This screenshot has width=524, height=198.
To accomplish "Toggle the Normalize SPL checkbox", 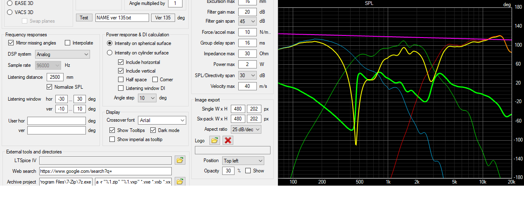I will click(x=65, y=87).
